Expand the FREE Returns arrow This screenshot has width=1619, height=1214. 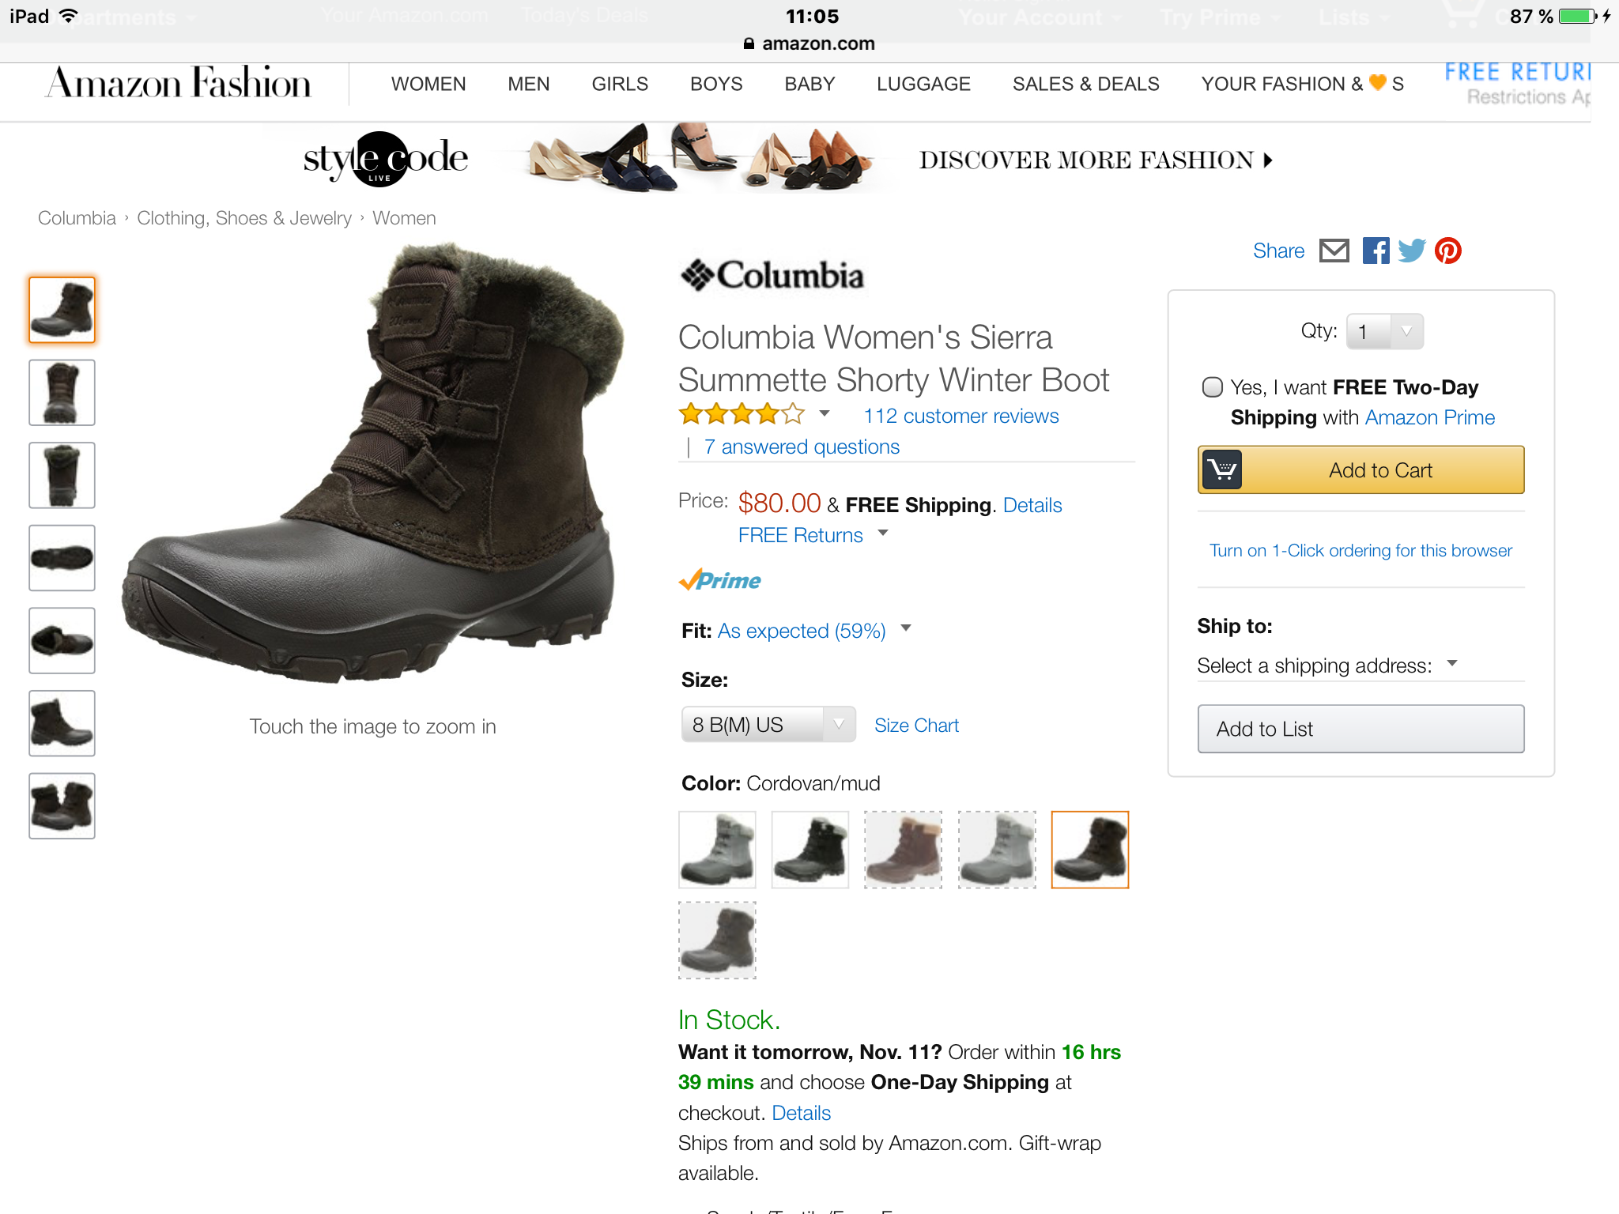(883, 533)
